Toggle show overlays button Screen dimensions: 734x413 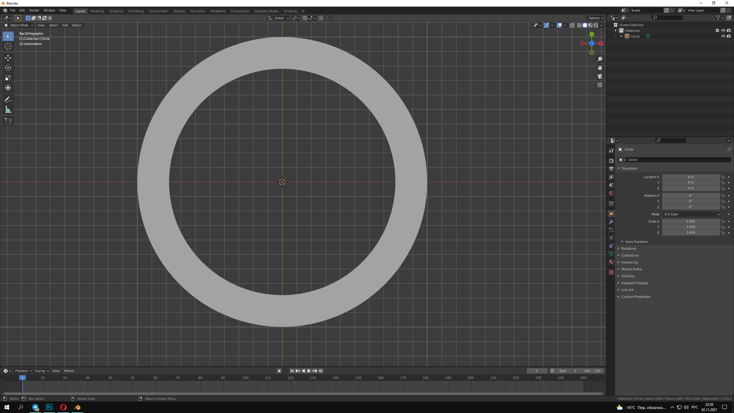(x=559, y=25)
